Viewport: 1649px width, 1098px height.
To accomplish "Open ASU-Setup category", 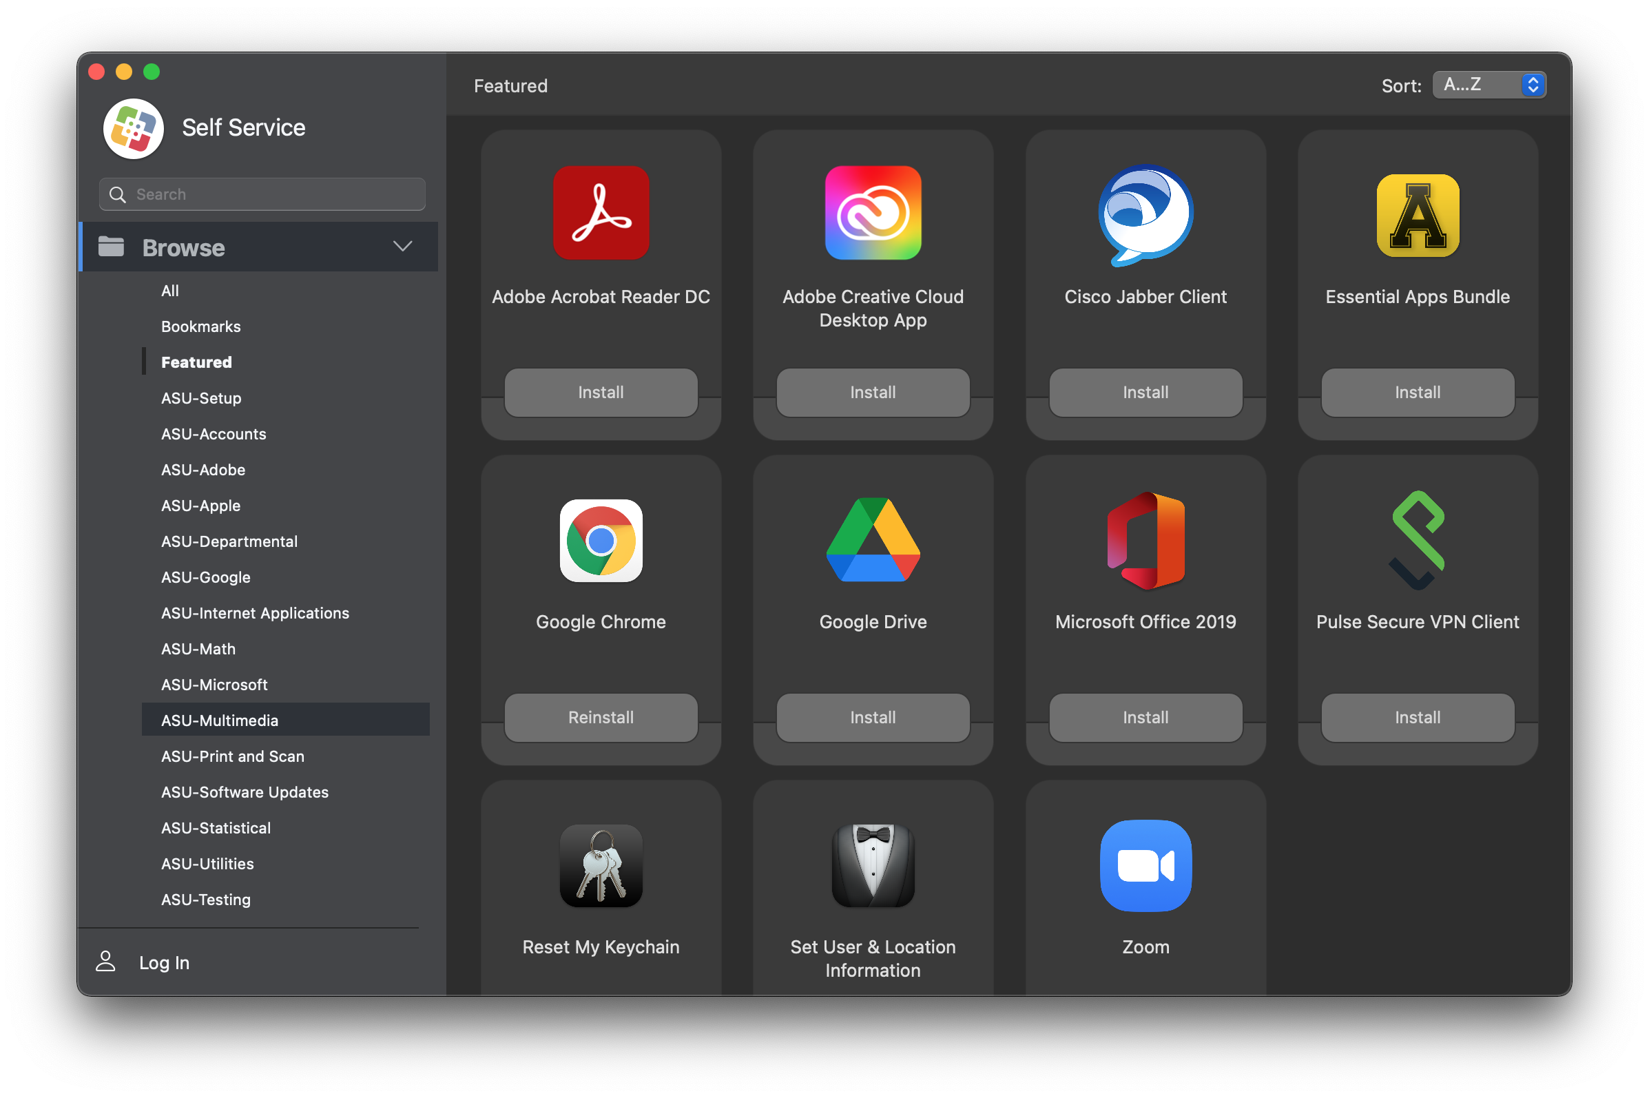I will [201, 397].
